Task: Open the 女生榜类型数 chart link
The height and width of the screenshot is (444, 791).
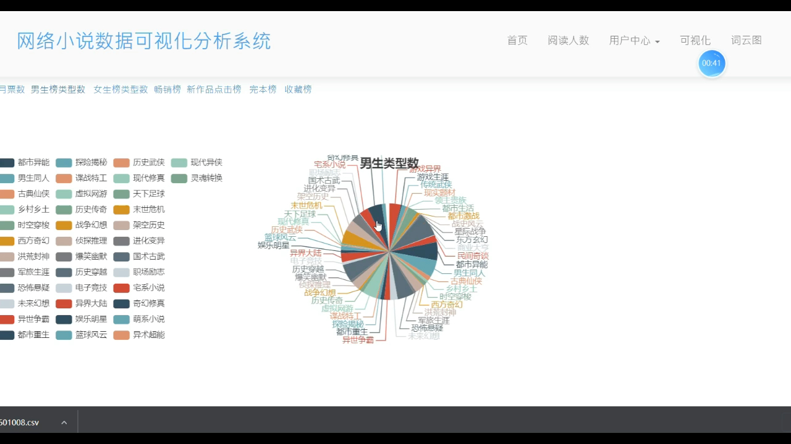Action: click(121, 89)
